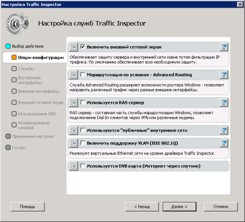Enable VLAN IEEE 802.1Q support checkbox
This screenshot has width=245, height=222.
(x=83, y=143)
